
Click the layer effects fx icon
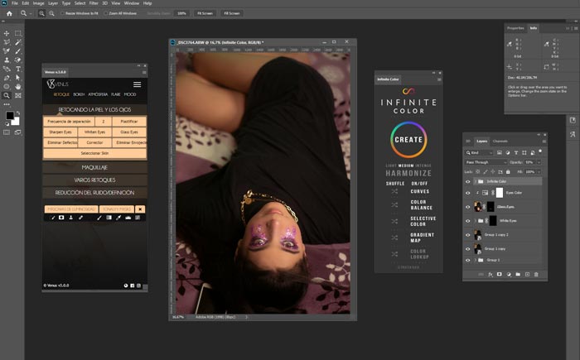tap(491, 274)
